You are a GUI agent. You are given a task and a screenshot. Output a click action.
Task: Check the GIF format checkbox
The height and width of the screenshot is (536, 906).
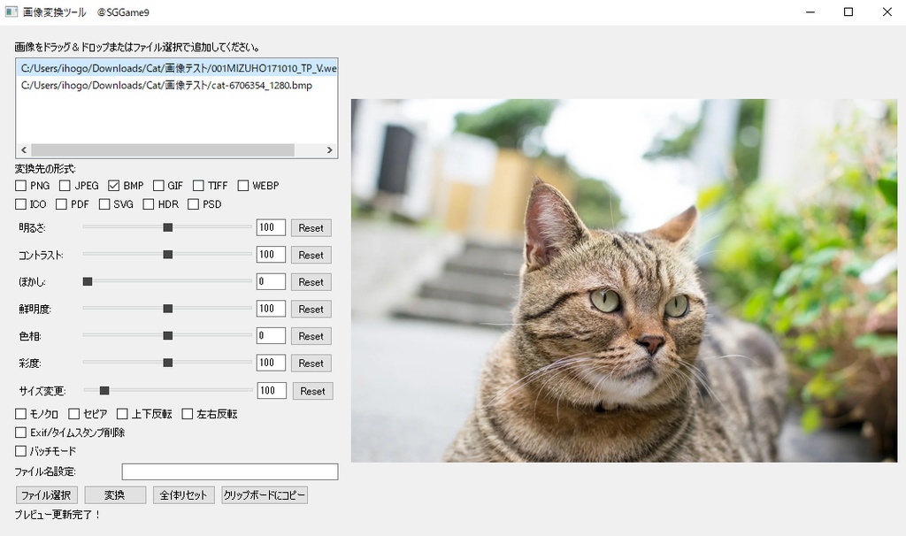tap(158, 186)
